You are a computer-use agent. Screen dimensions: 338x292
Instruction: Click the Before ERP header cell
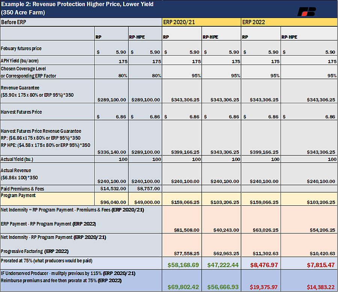pos(81,22)
